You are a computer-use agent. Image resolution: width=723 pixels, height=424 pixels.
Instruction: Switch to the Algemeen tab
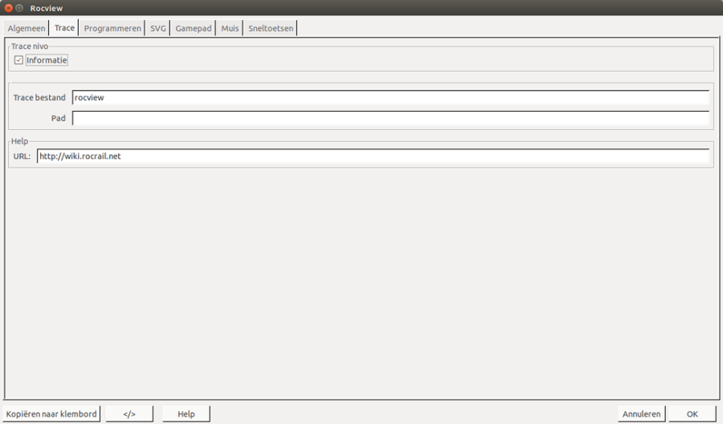coord(26,28)
